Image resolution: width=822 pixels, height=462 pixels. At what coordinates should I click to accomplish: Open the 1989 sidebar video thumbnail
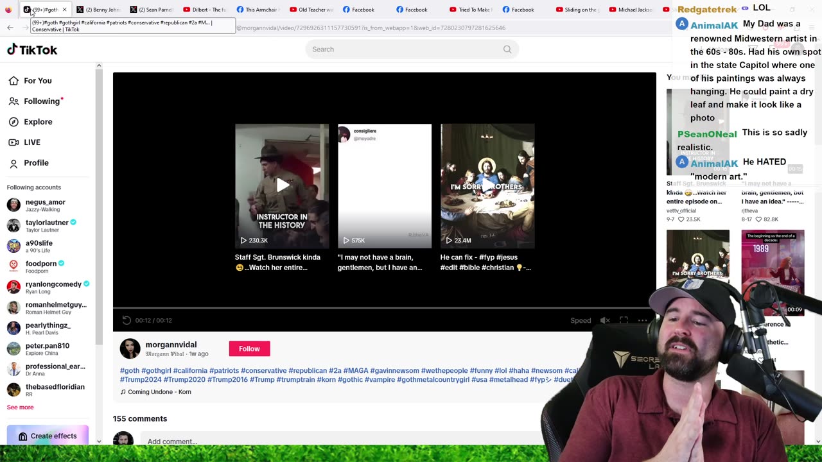[773, 273]
